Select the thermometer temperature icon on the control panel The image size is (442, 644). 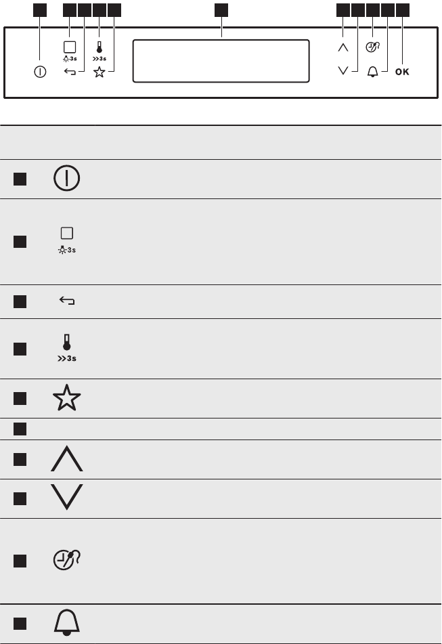tap(99, 48)
